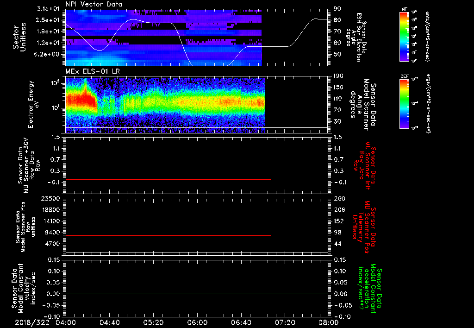Image resolution: width=474 pixels, height=328 pixels.
Task: Click the "110" scanner angle axis tick
Action: 338,99
